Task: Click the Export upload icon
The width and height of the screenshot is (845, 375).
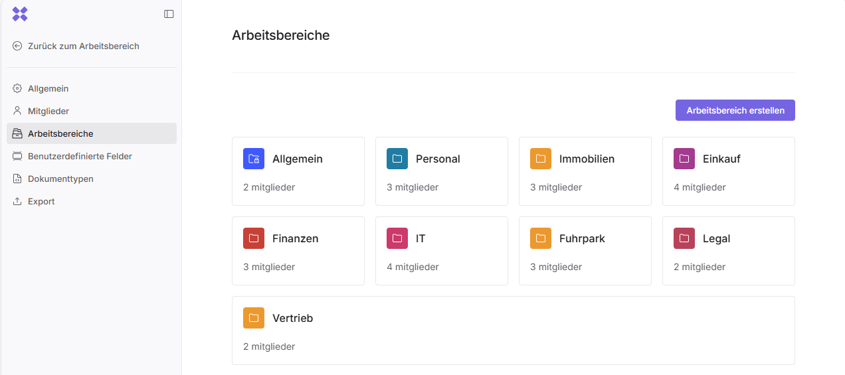Action: pyautogui.click(x=17, y=201)
